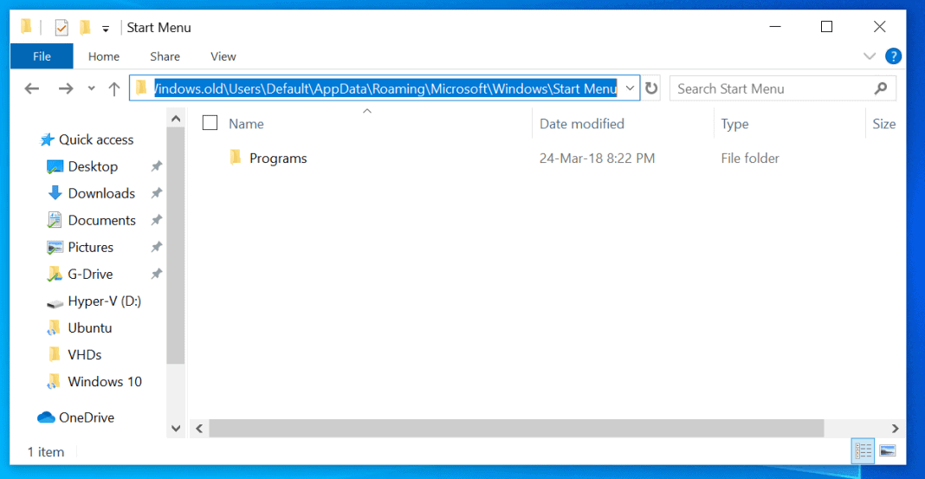This screenshot has height=479, width=925.
Task: Open the Share ribbon tab
Action: pos(165,56)
